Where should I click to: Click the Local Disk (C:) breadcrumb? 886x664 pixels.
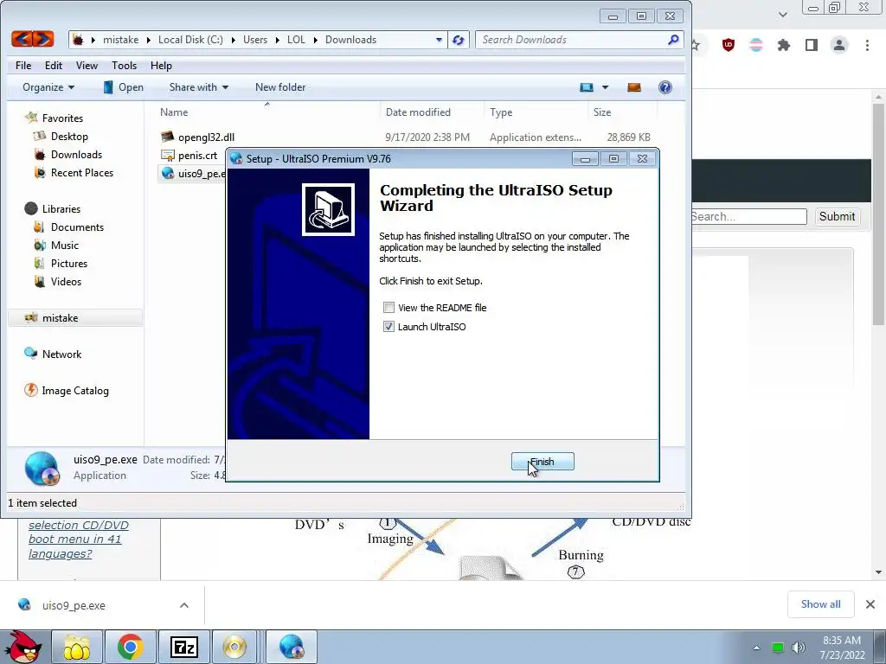(x=190, y=40)
